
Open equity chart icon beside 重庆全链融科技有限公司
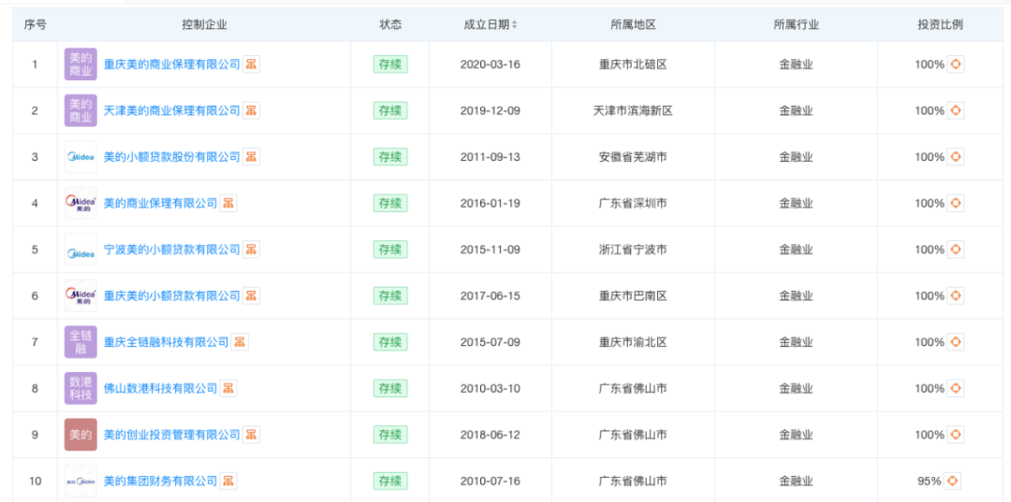[240, 342]
